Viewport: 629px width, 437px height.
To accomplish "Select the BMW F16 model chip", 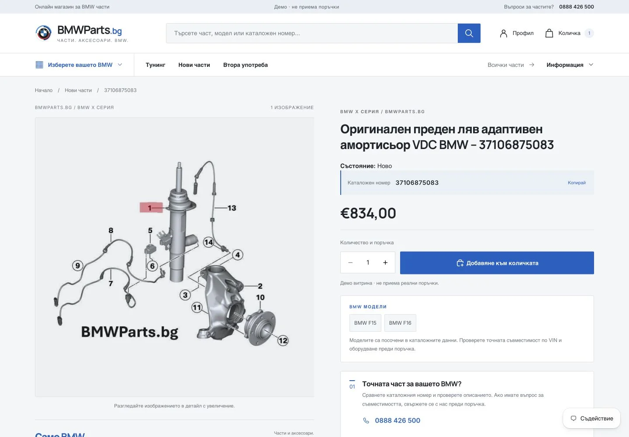I will click(400, 323).
